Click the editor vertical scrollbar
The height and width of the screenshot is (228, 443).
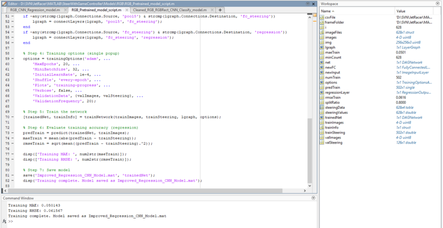[x=310, y=149]
